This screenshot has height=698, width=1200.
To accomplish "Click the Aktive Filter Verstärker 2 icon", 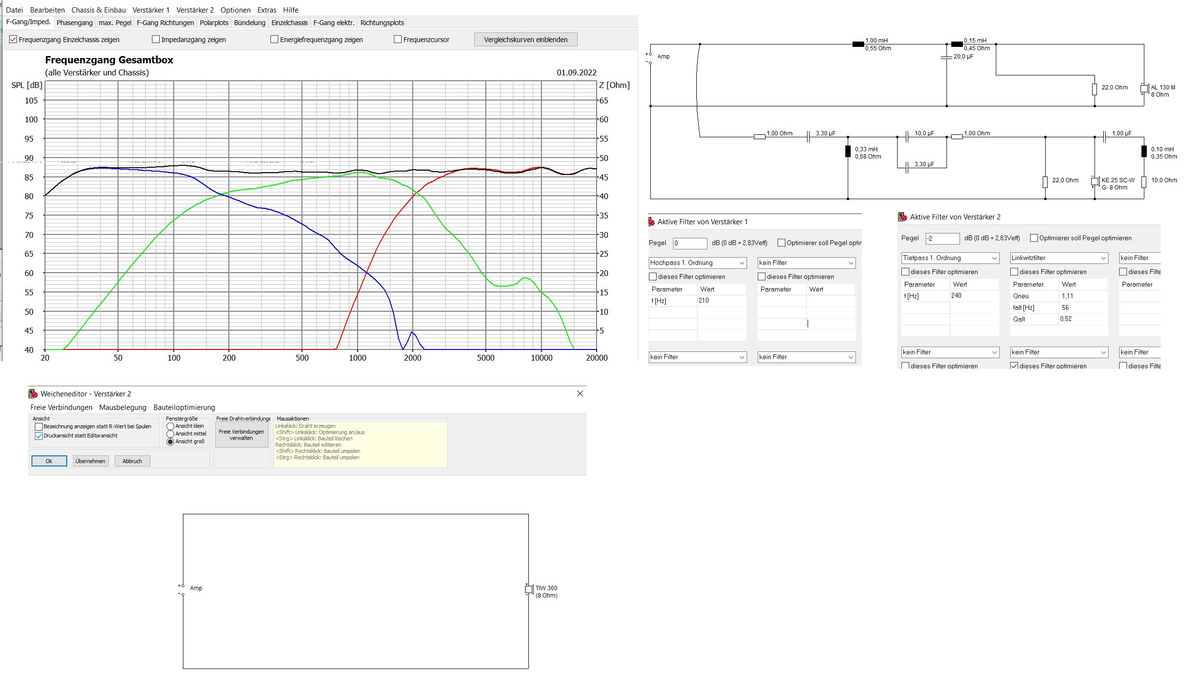I will pyautogui.click(x=902, y=217).
